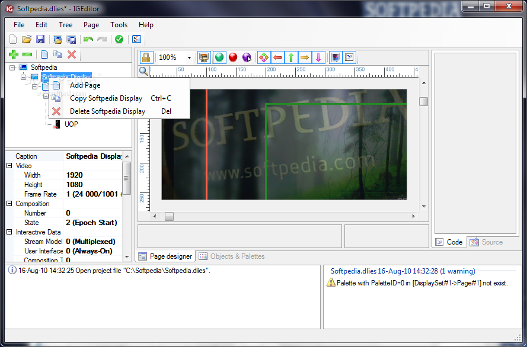Screen dimensions: 527x347
Task: Switch to the Objects & Palettes tab
Action: 232,256
